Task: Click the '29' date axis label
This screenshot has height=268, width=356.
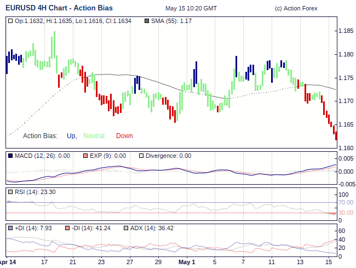Action: 158,262
